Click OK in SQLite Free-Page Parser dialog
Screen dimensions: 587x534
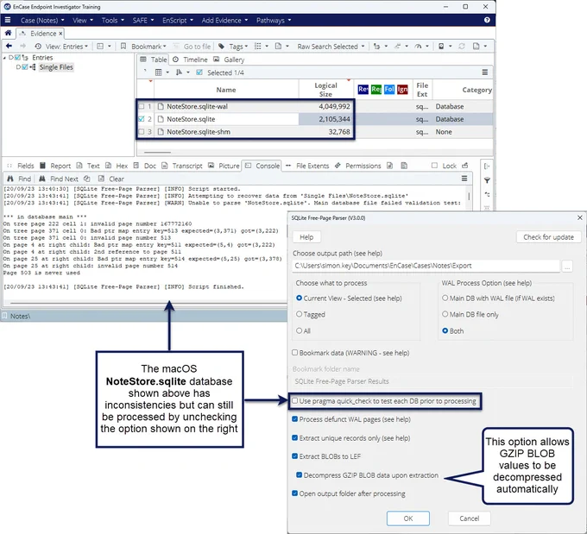pos(408,518)
